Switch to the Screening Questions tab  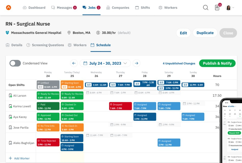45,45
